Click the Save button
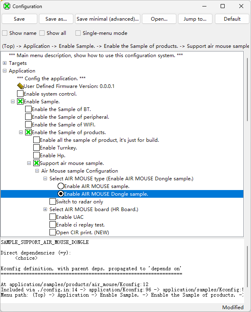 [19, 19]
